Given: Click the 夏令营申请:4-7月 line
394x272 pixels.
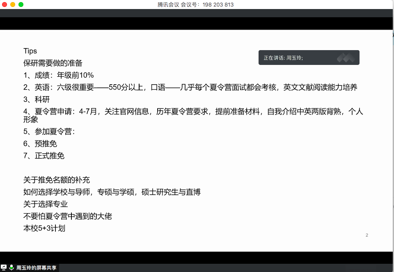Looking at the screenshot, I should tap(193, 112).
